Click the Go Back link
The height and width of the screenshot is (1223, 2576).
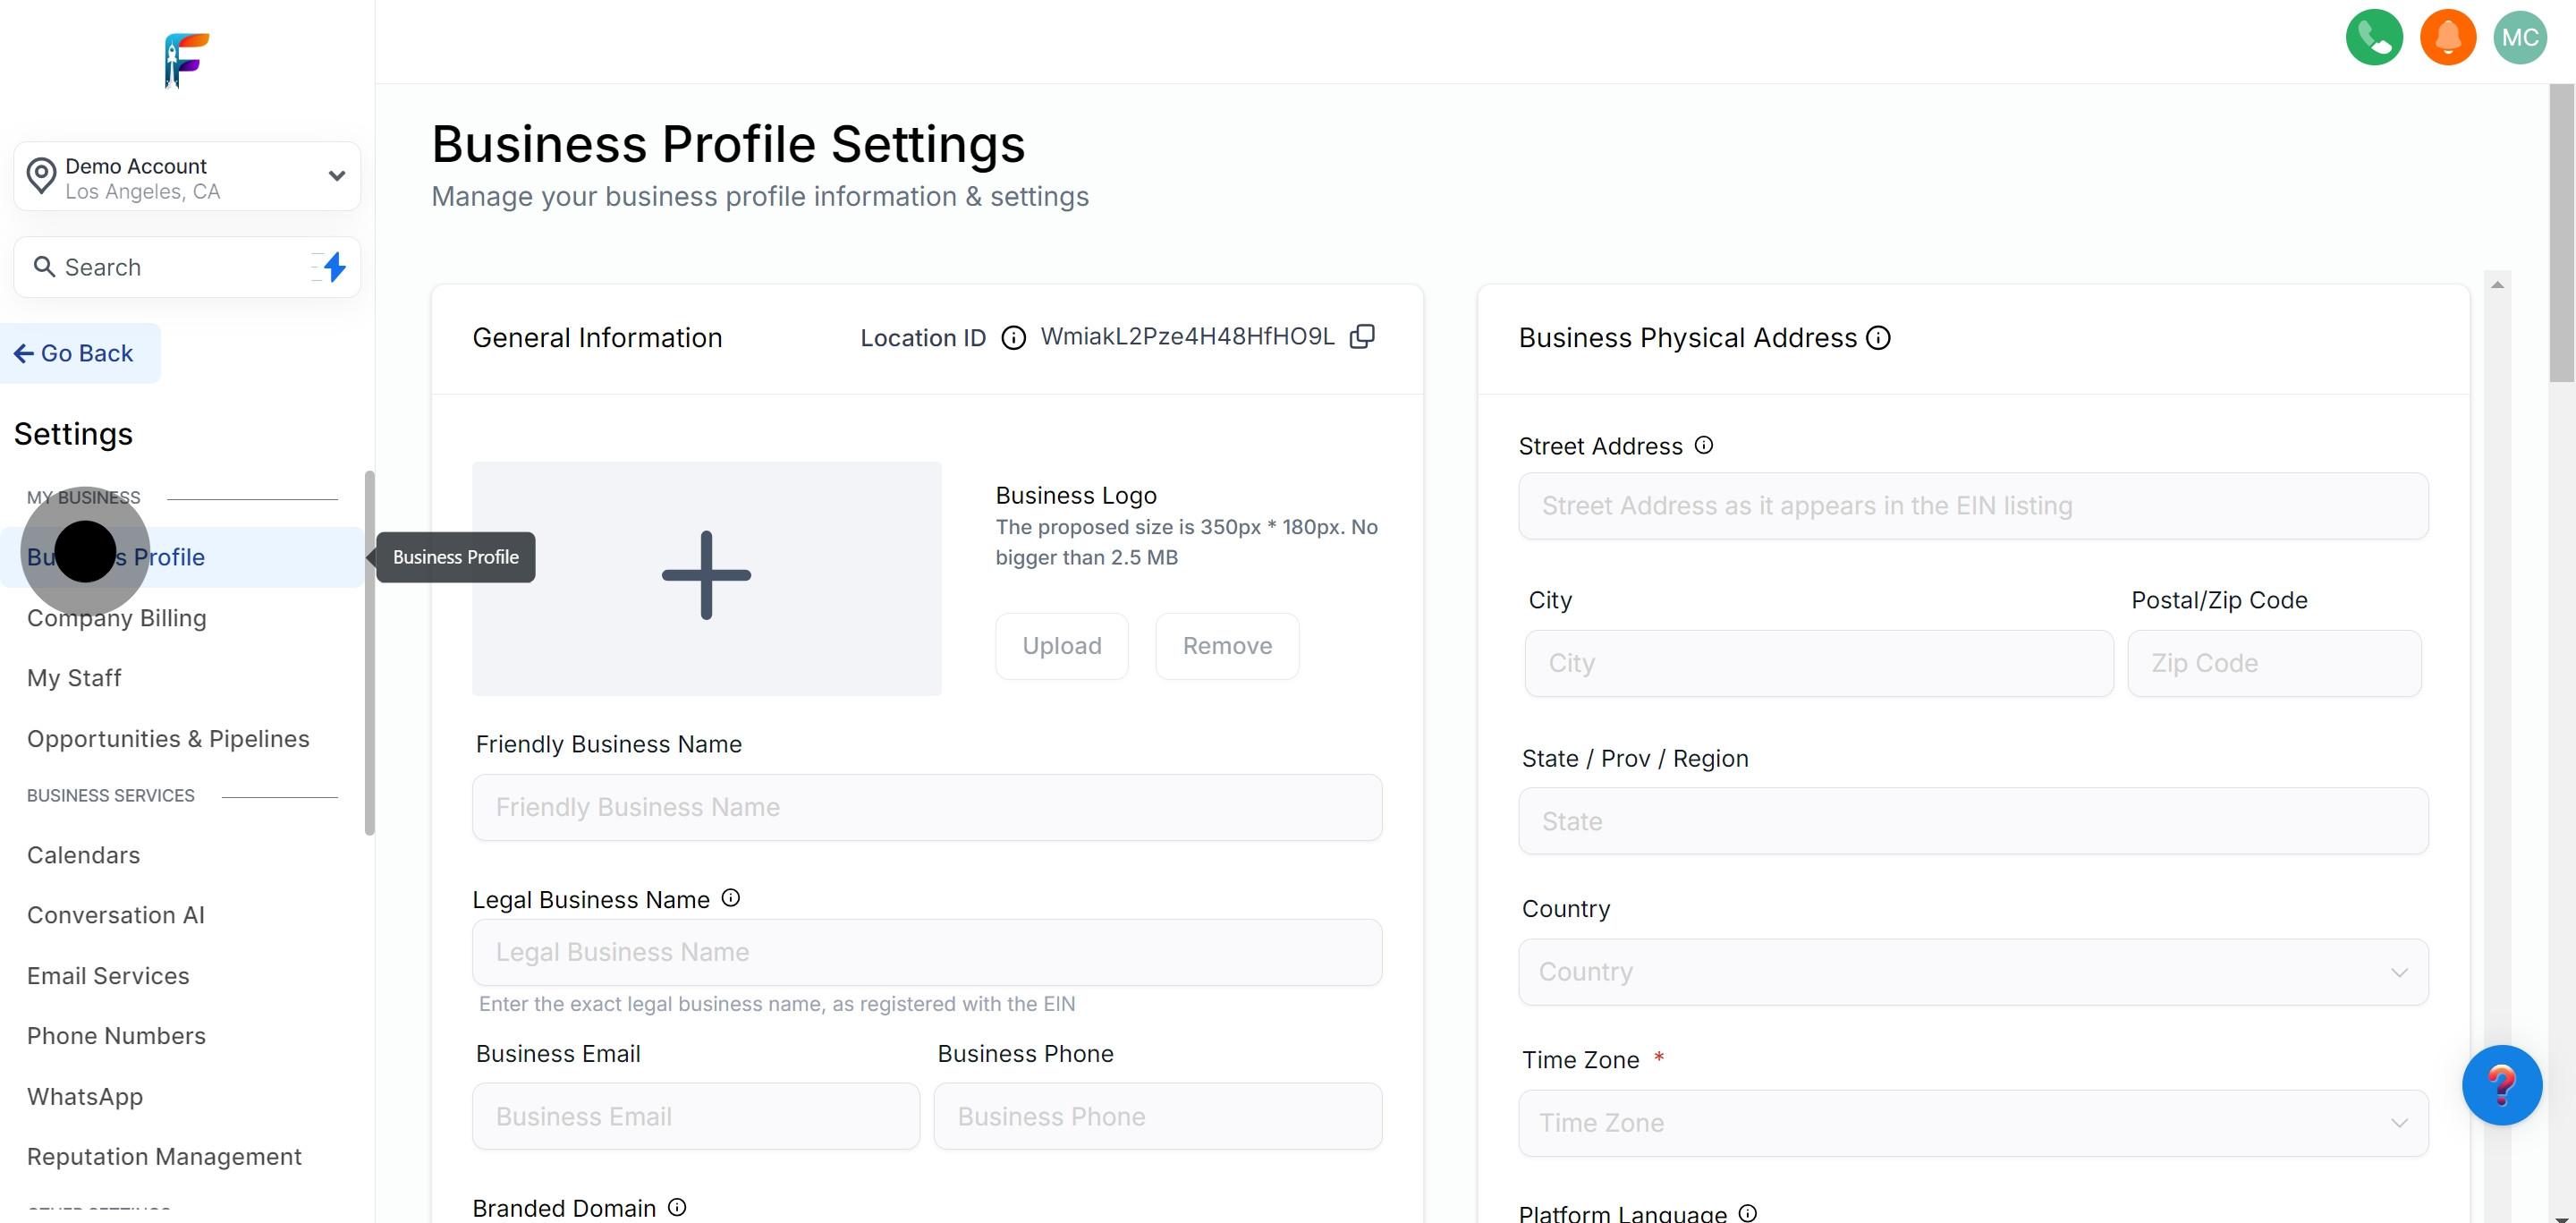click(x=80, y=352)
